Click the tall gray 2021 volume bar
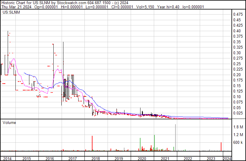 175,138
